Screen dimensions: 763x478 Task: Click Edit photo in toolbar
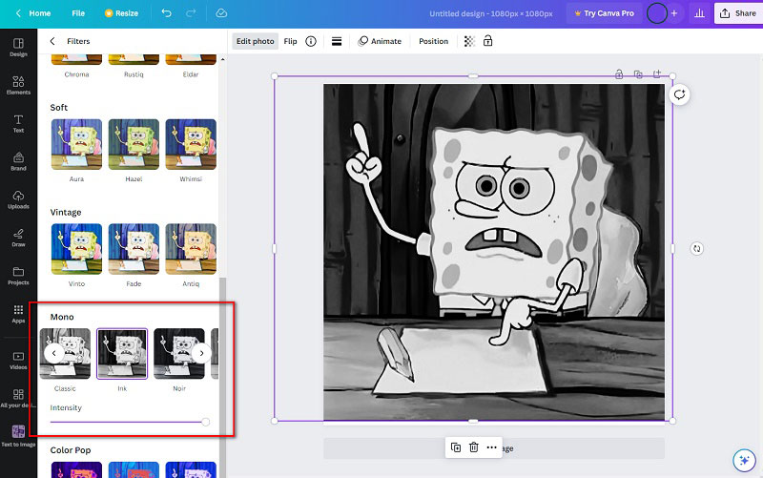point(255,41)
